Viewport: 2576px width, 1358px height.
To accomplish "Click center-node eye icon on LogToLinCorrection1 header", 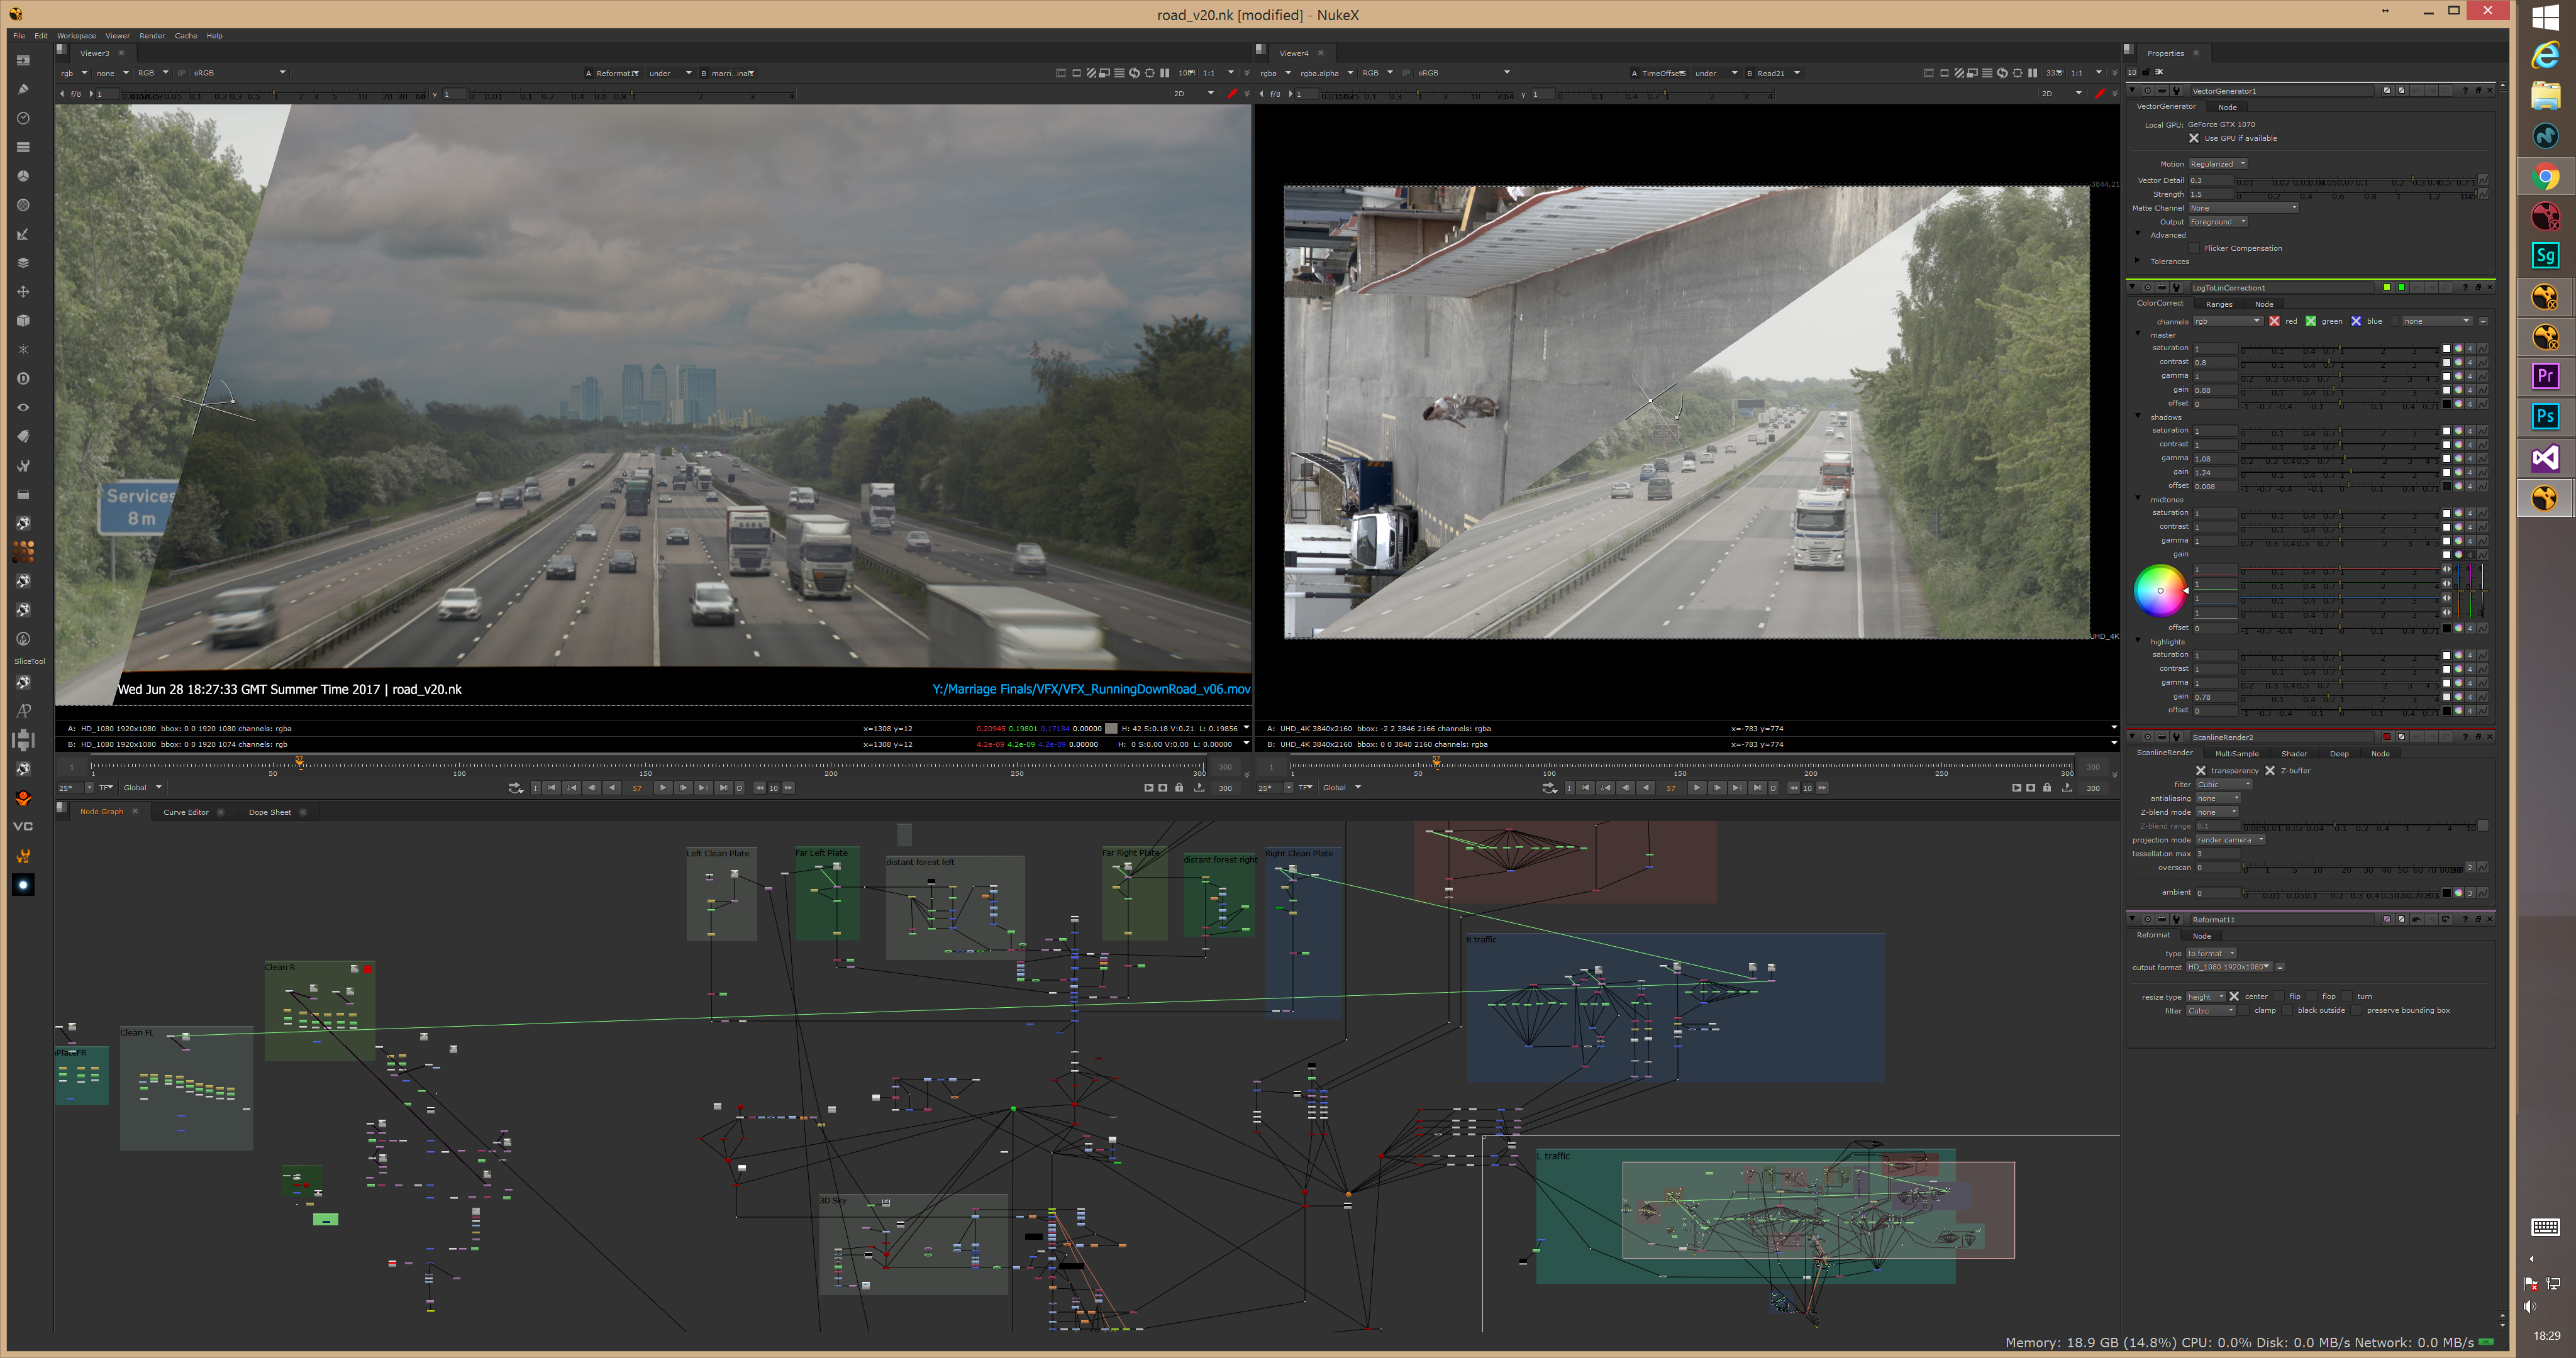I will click(2147, 288).
